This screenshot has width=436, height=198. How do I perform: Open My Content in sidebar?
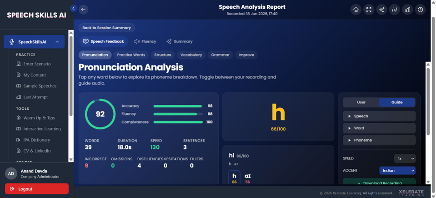click(35, 75)
